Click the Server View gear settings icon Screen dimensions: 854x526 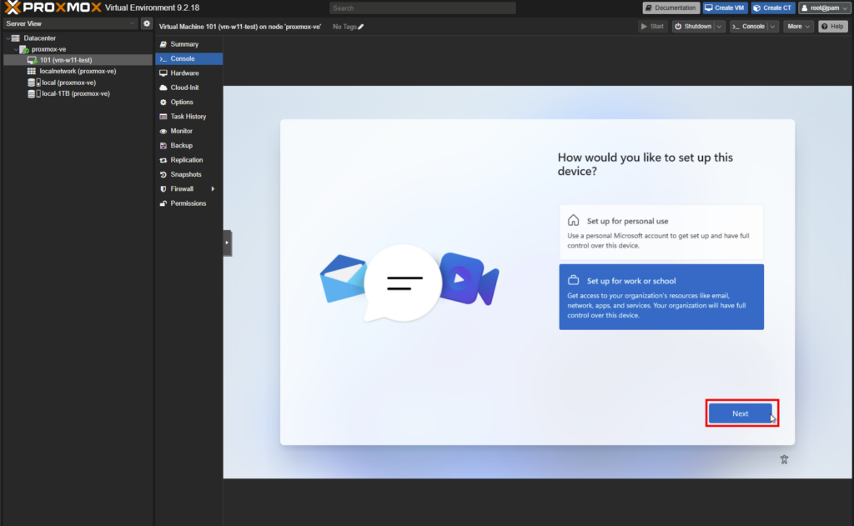(x=147, y=23)
